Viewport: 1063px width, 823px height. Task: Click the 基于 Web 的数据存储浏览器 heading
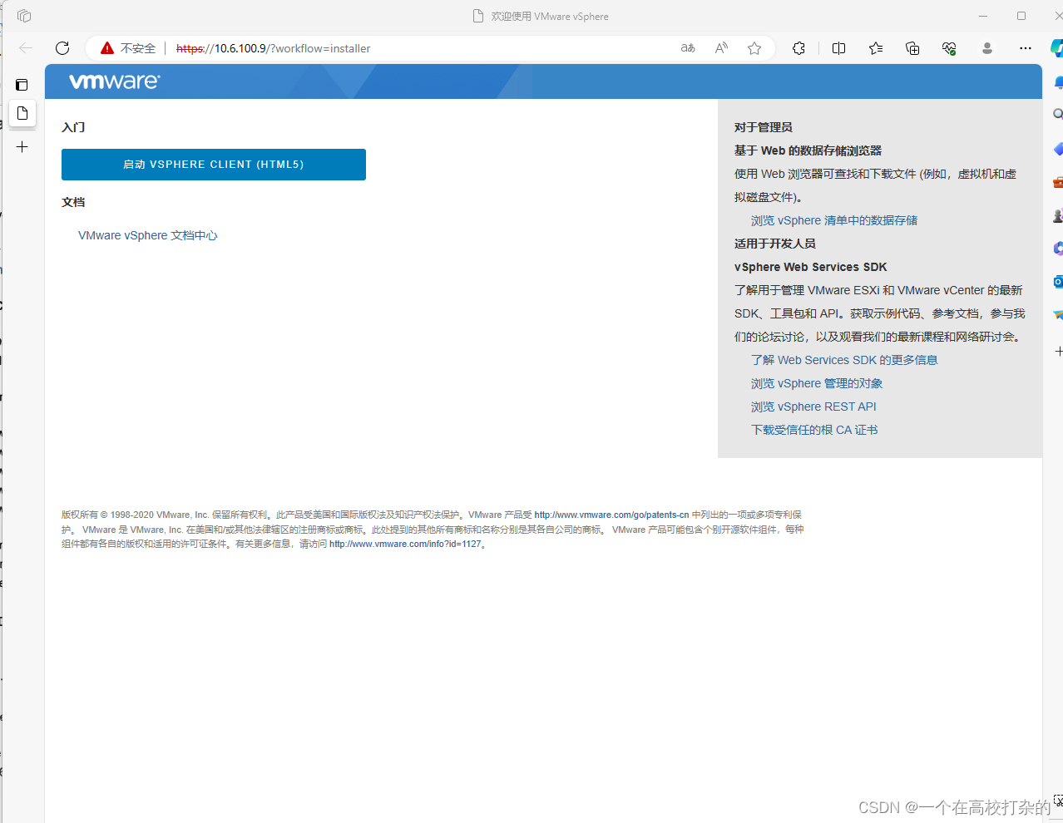808,150
